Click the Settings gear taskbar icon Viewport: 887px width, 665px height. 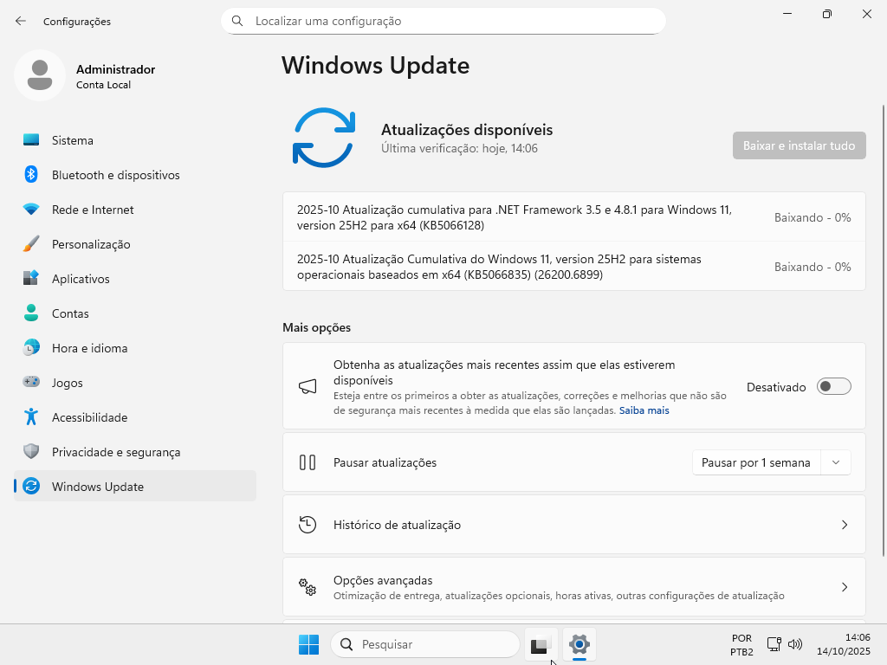tap(579, 644)
